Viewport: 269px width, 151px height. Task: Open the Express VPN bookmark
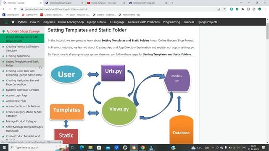point(29,15)
